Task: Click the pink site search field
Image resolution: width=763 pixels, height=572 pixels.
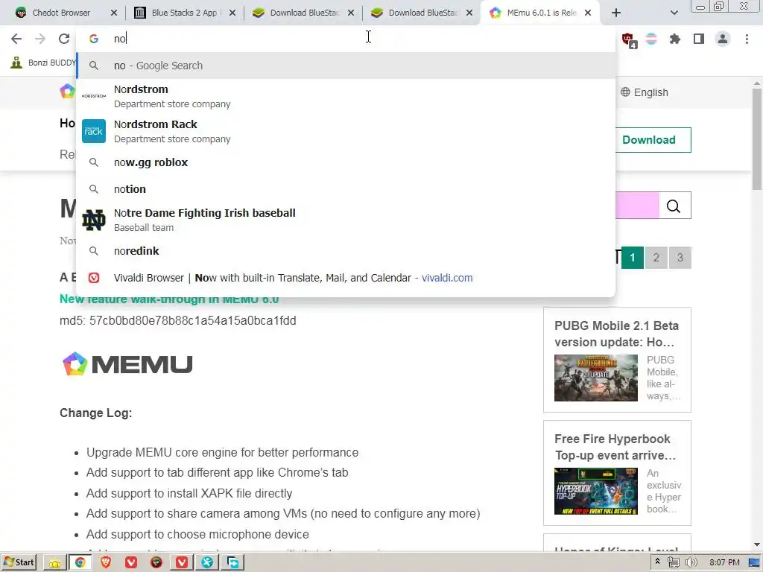Action: click(636, 206)
